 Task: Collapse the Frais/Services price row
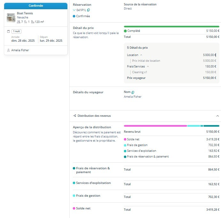point(148,67)
